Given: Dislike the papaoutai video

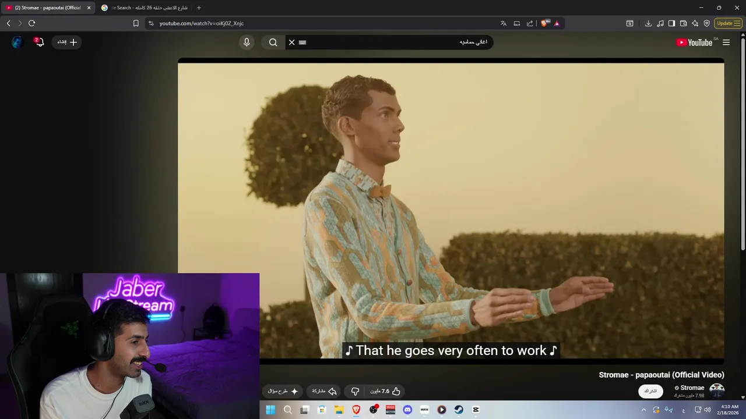Looking at the screenshot, I should click(x=355, y=391).
